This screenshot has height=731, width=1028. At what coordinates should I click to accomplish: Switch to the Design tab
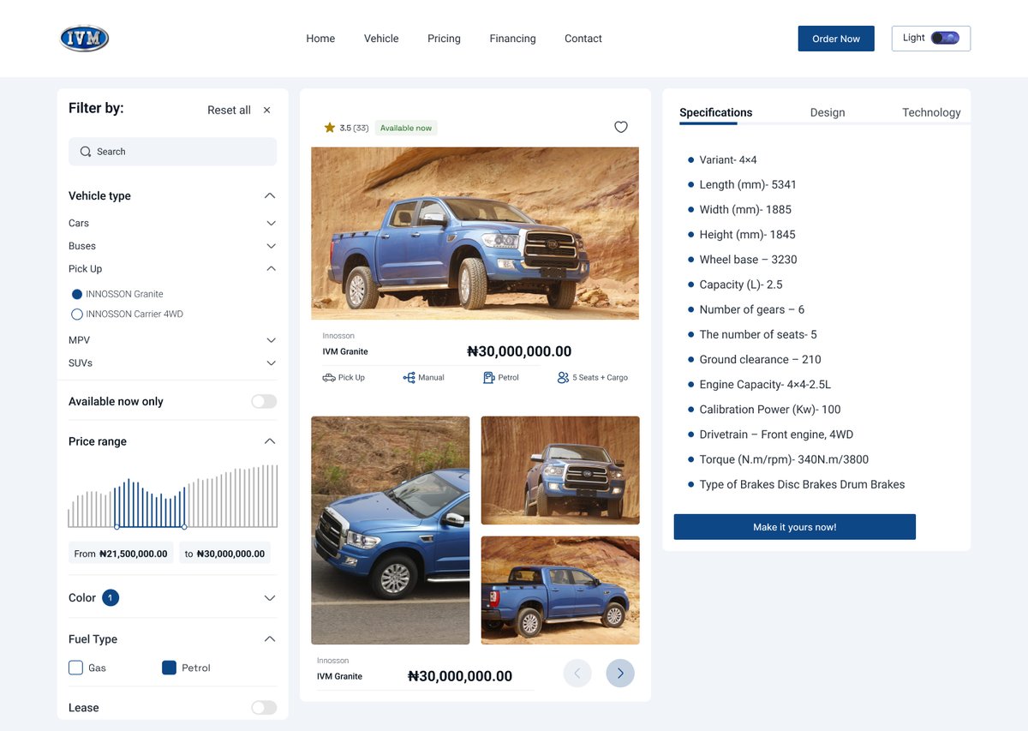click(x=828, y=112)
